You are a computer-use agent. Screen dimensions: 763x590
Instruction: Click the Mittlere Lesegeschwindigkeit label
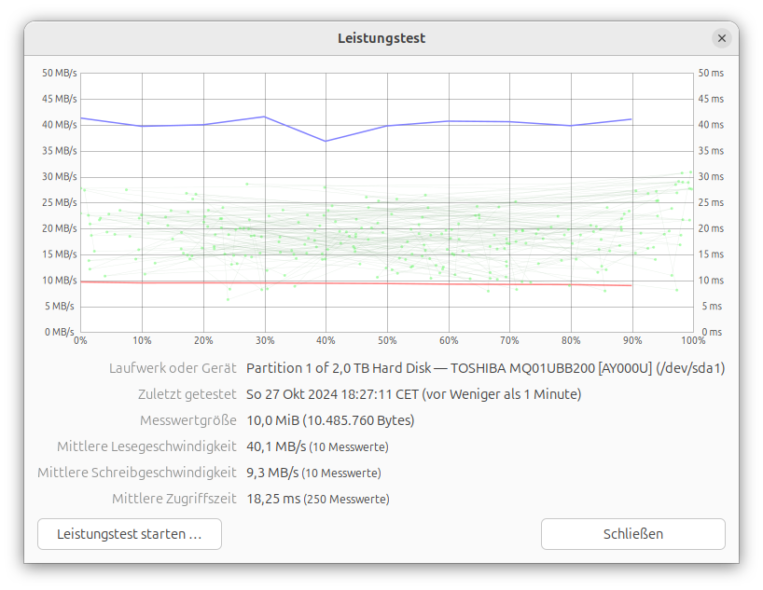146,446
